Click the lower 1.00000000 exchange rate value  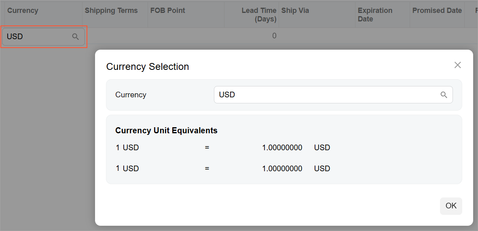point(282,169)
